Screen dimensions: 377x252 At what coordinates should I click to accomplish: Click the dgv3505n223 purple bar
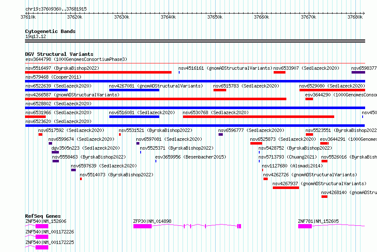[x=55, y=152]
